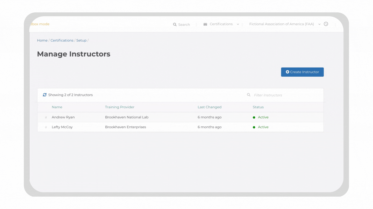The width and height of the screenshot is (373, 209).
Task: Sort by Last Changed column header
Action: tap(210, 107)
